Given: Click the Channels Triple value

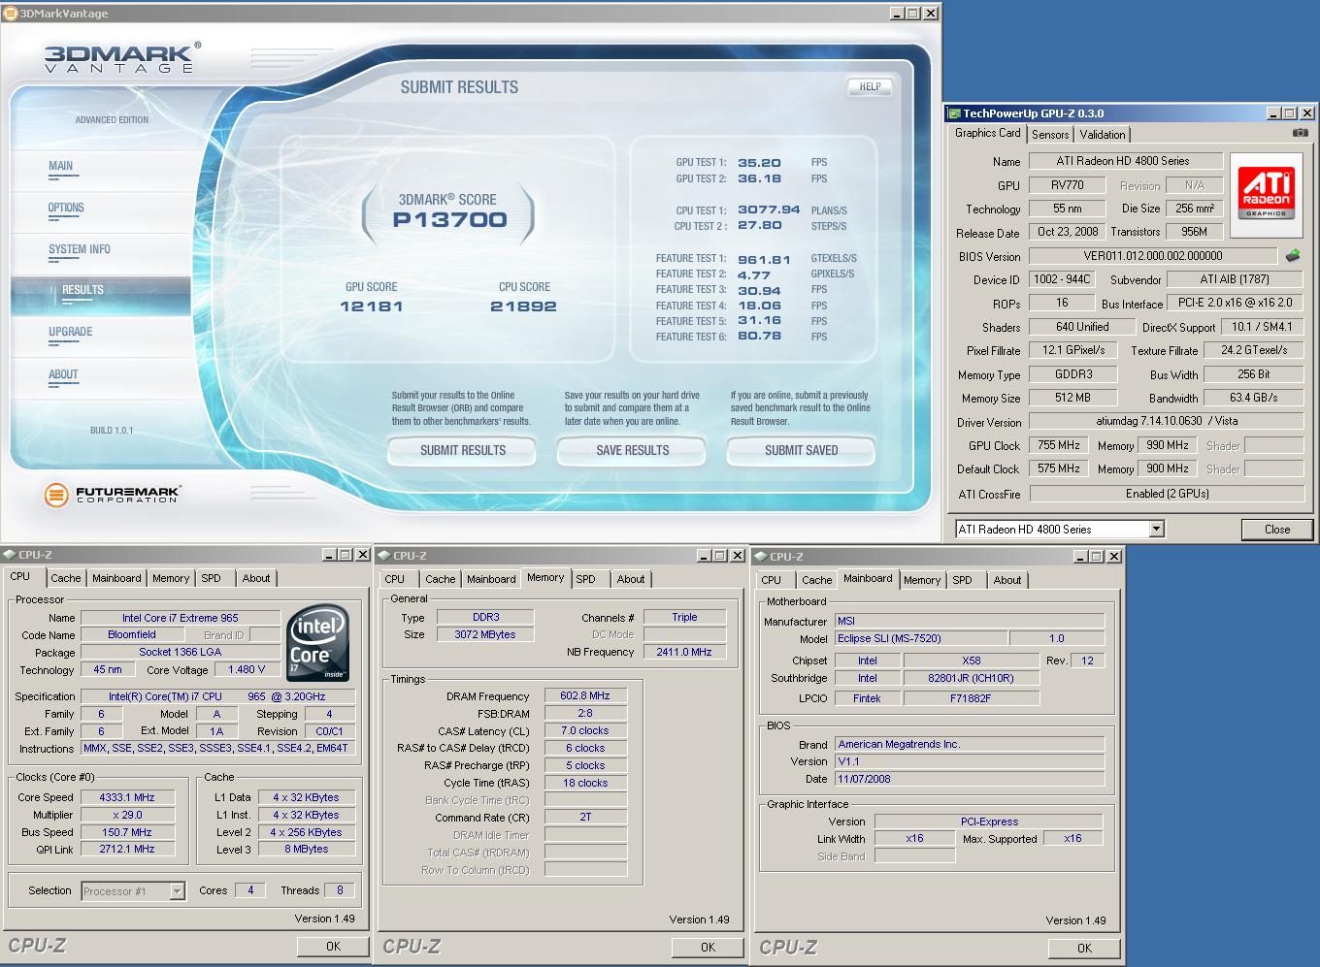Looking at the screenshot, I should [684, 617].
